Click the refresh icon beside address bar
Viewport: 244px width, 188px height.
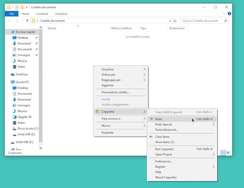175,21
